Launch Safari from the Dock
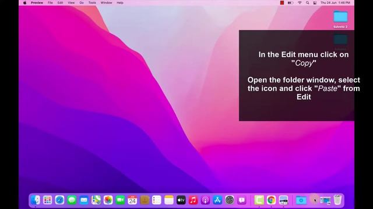Screen dimensions: 373x209 [59, 200]
